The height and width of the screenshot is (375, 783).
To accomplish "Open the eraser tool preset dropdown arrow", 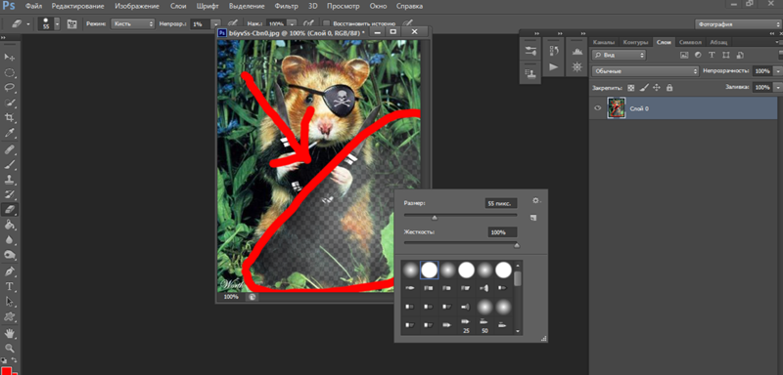I will pyautogui.click(x=28, y=23).
